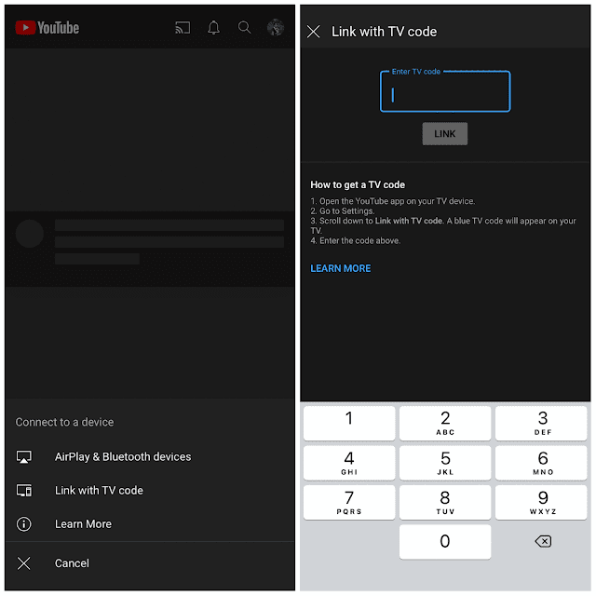Tap the AirPlay screen icon
The width and height of the screenshot is (596, 596).
tap(24, 456)
